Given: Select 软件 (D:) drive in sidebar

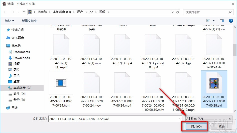Looking at the screenshot, I should (17, 94).
